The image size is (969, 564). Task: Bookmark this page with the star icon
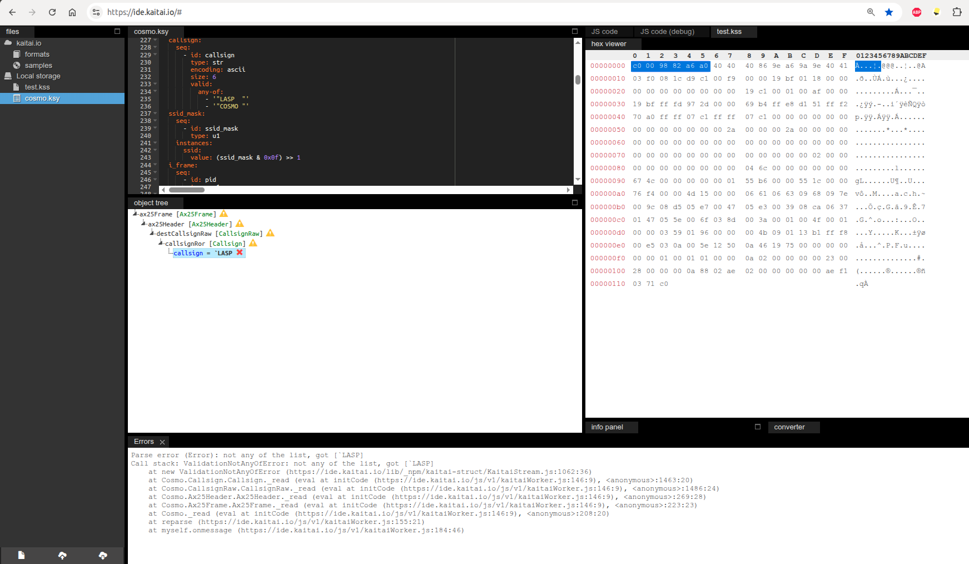click(x=889, y=12)
